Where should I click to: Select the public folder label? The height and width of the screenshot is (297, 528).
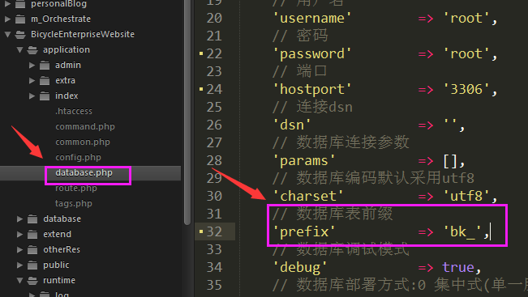56,265
